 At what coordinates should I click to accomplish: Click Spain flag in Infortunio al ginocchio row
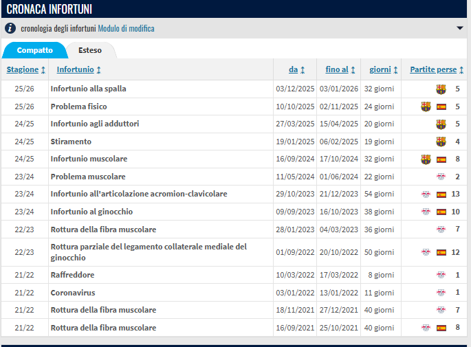pos(441,212)
